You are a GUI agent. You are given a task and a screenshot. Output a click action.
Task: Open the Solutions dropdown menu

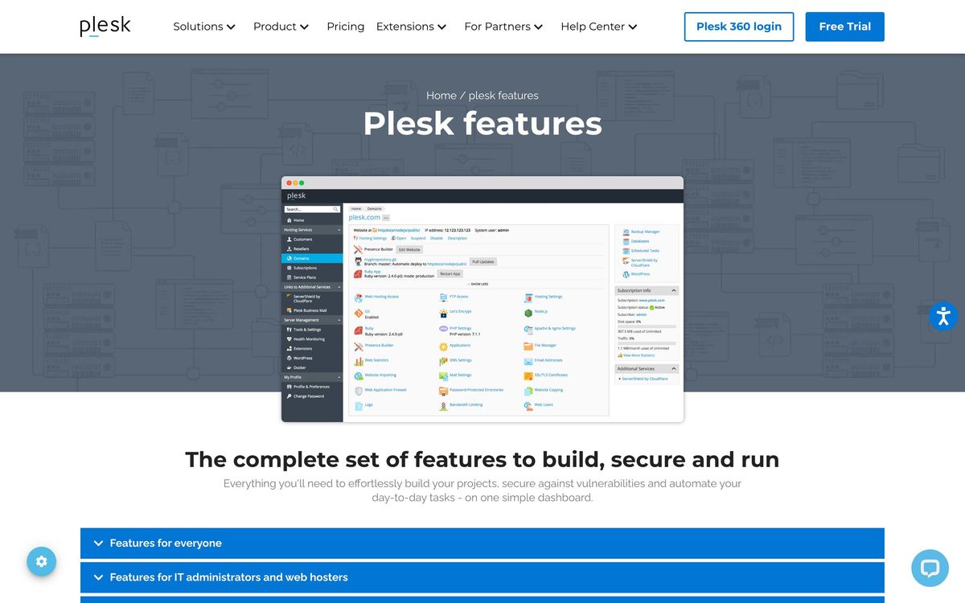(x=204, y=27)
